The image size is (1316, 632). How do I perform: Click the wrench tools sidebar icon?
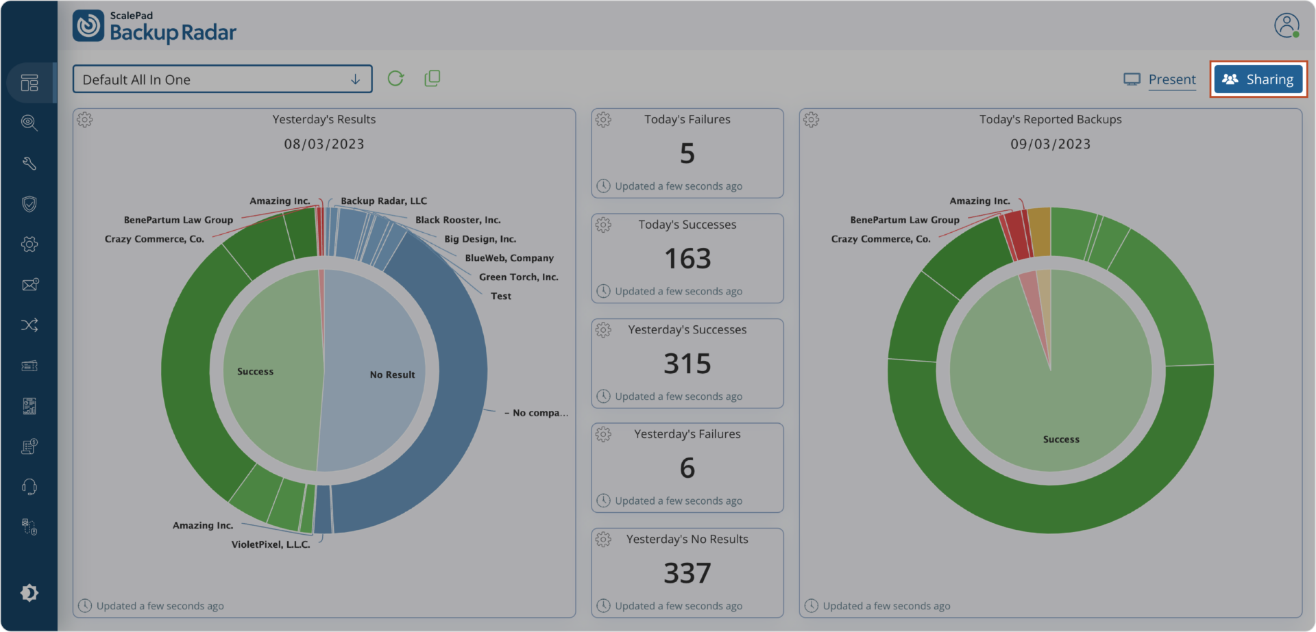(x=29, y=163)
